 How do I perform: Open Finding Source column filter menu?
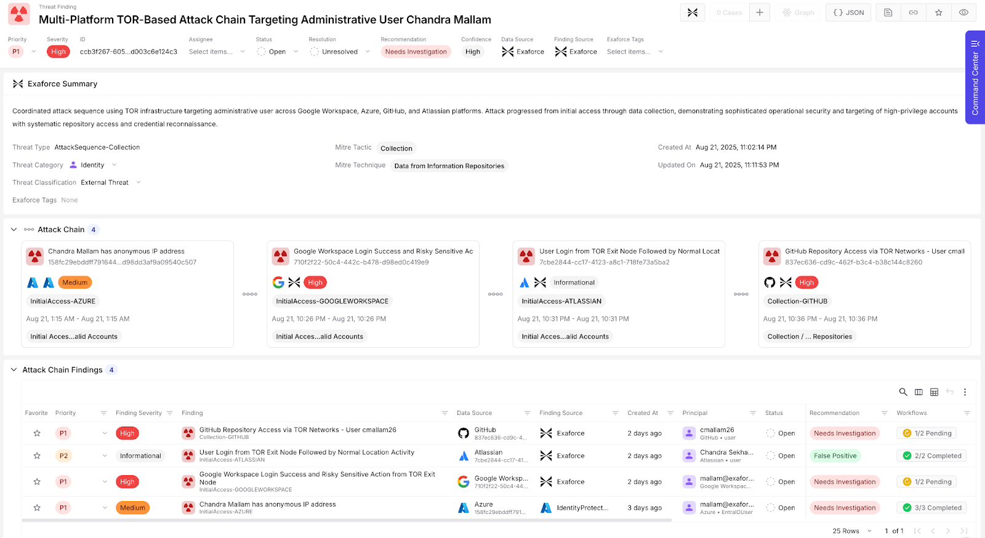coord(615,413)
